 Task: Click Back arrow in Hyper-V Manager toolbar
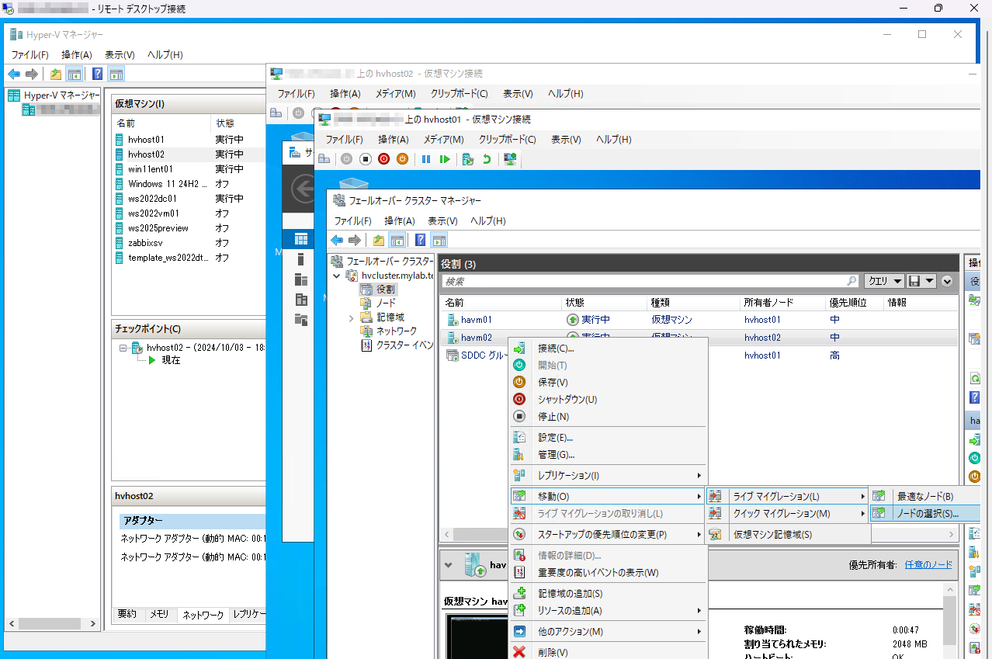(14, 75)
